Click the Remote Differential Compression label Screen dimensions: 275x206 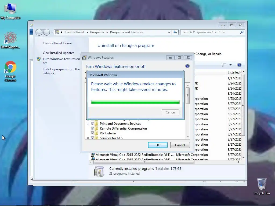pyautogui.click(x=123, y=128)
